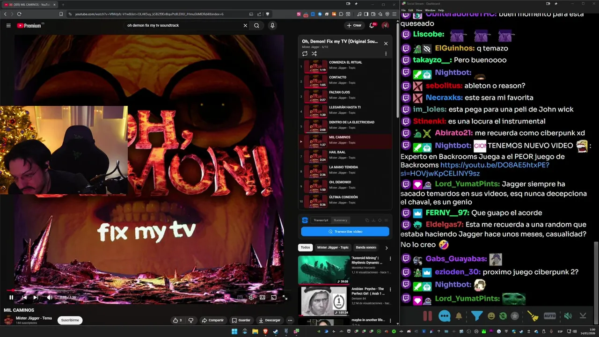
Task: Subscribe with the Suscribirme button
Action: pos(70,320)
